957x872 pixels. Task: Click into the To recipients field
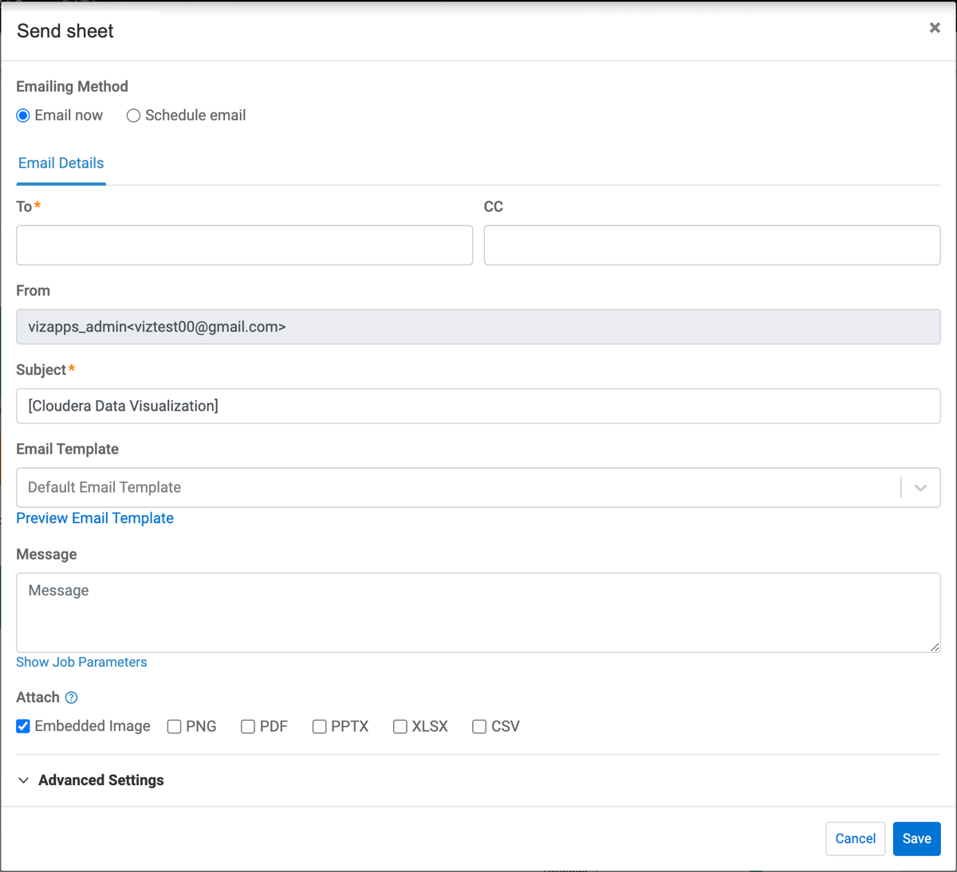[244, 245]
